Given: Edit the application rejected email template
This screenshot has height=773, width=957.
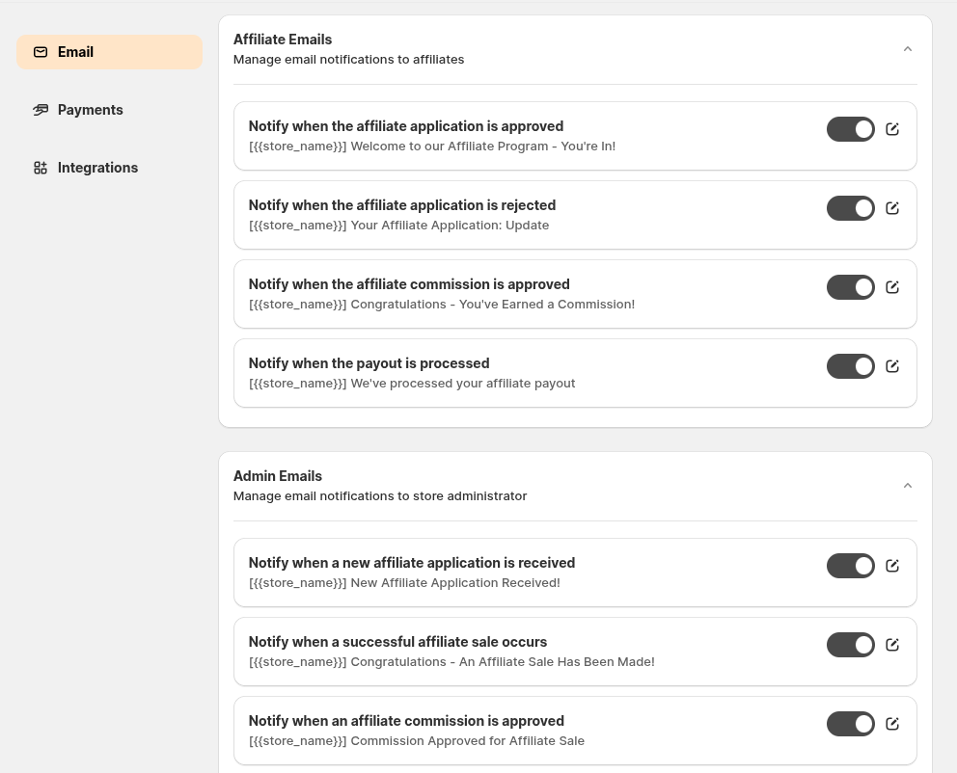Looking at the screenshot, I should coord(892,208).
